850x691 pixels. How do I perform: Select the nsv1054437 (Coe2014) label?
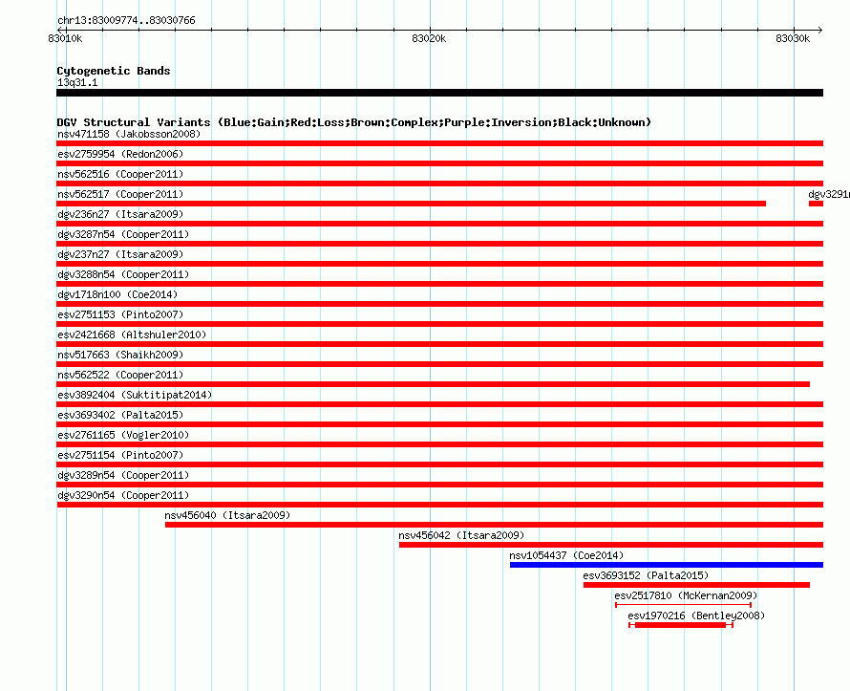(566, 555)
